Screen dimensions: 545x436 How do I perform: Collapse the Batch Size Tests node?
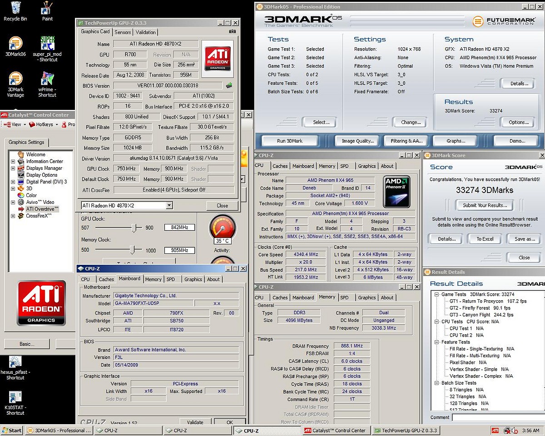pyautogui.click(x=437, y=383)
